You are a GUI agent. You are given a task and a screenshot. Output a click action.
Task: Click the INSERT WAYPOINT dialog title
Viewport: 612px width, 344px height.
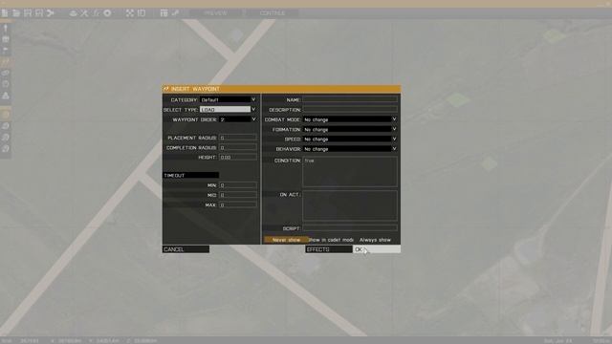(x=195, y=89)
